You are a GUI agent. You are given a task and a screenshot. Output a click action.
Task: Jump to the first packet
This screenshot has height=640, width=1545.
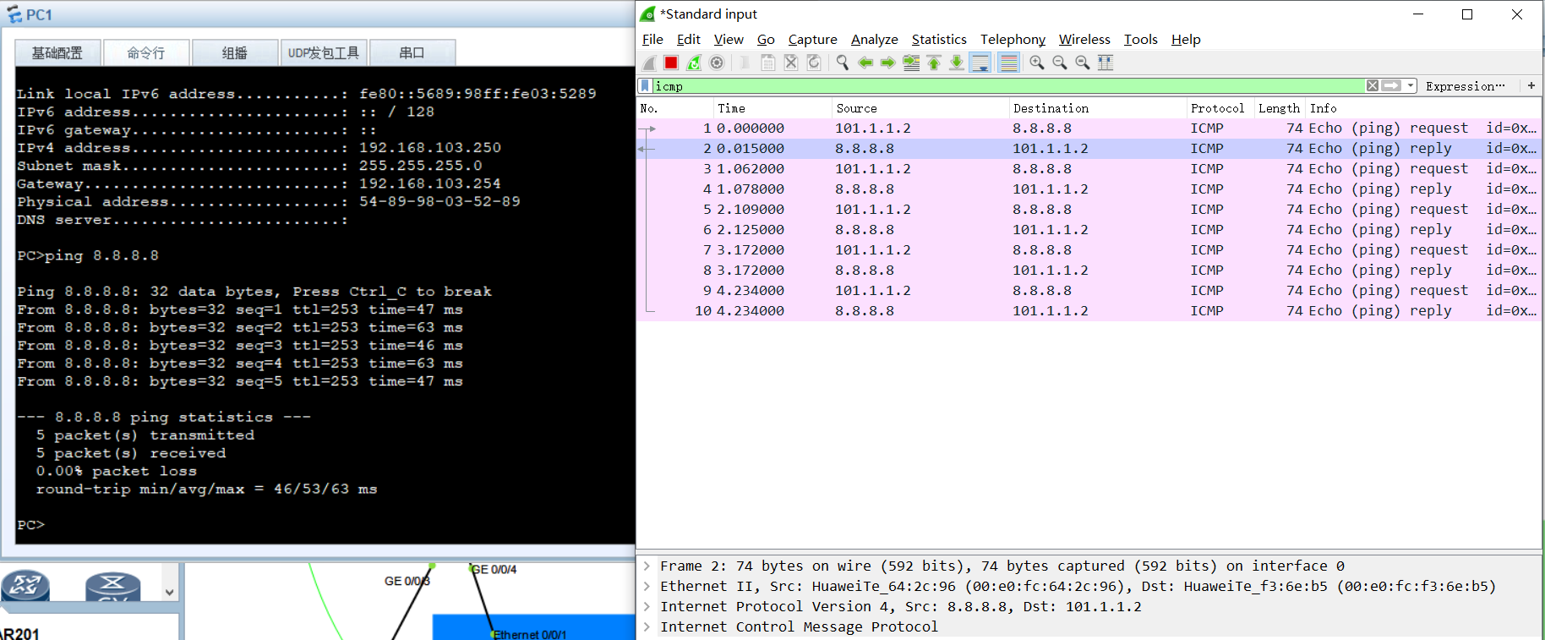click(934, 63)
